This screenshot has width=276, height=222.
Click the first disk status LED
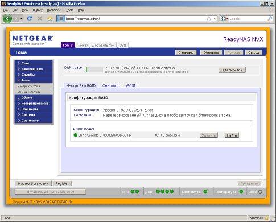(x=158, y=191)
